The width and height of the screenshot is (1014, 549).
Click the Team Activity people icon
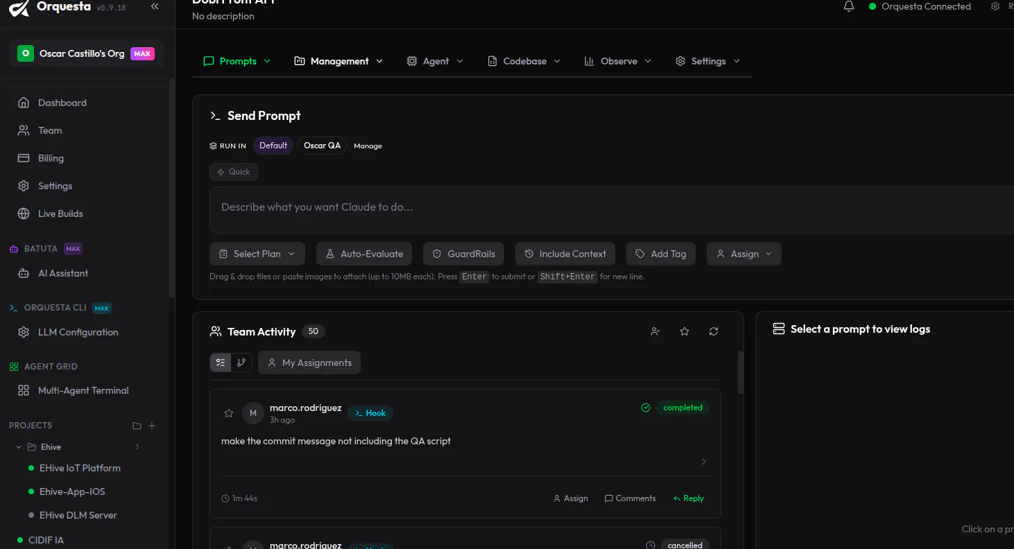click(216, 331)
